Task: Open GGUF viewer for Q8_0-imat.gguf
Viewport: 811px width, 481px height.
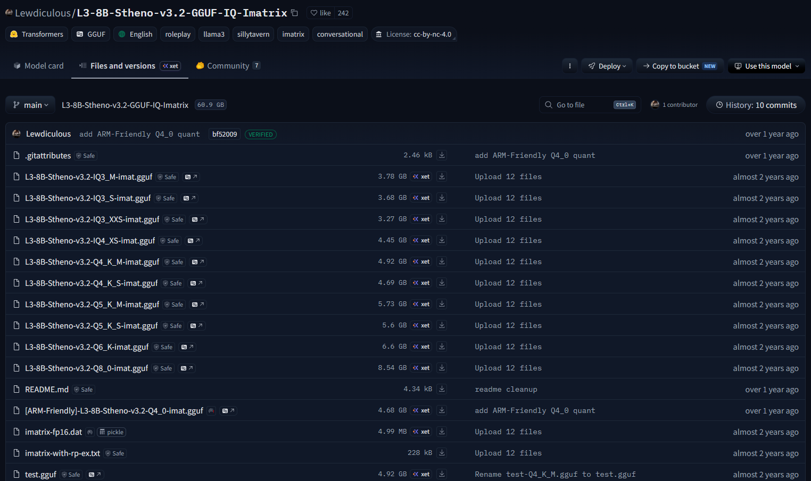Action: 187,368
